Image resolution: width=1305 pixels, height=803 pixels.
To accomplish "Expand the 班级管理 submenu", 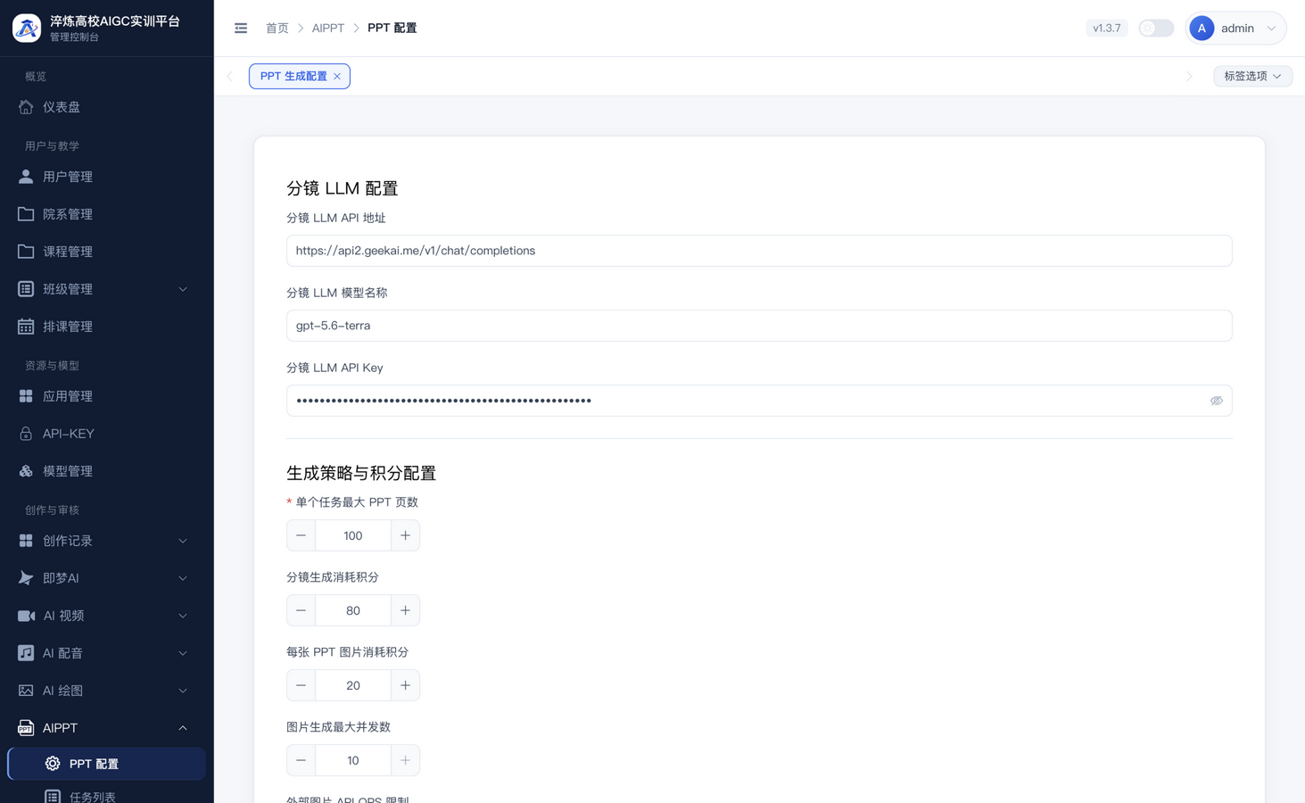I will click(183, 289).
